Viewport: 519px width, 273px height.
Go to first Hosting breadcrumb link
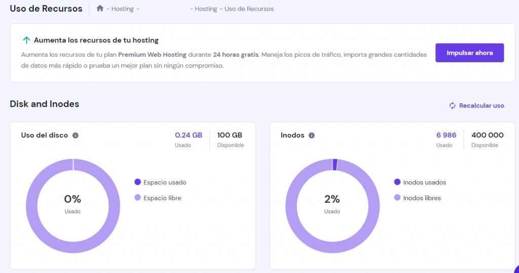(x=122, y=9)
